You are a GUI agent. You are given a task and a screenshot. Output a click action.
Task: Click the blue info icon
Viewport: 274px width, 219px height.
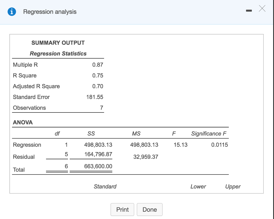(11, 12)
